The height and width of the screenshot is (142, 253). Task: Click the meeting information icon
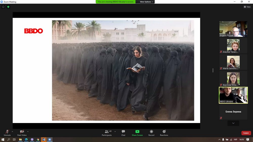(x=3, y=7)
